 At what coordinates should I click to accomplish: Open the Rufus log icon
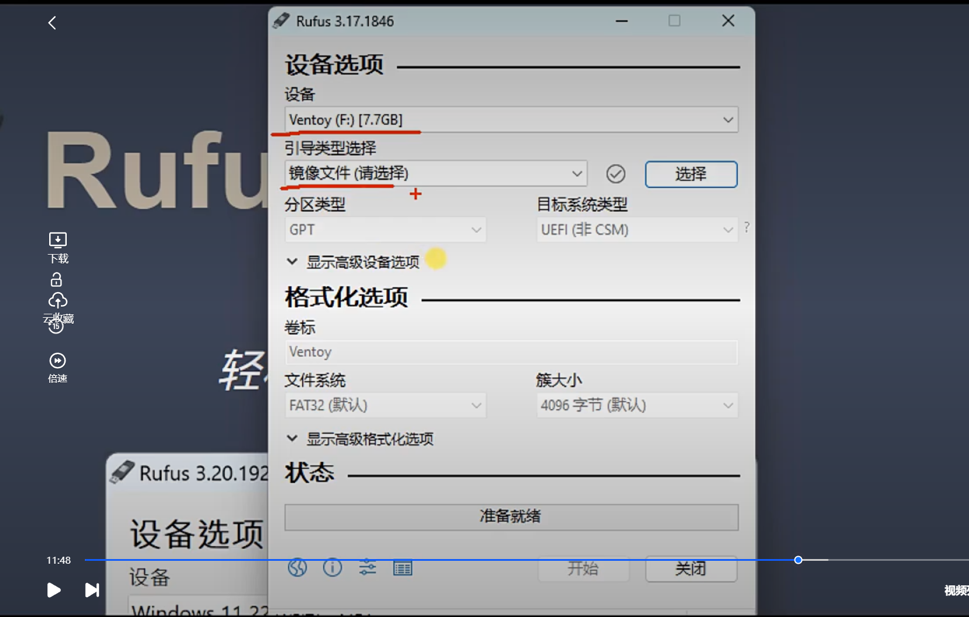click(403, 568)
